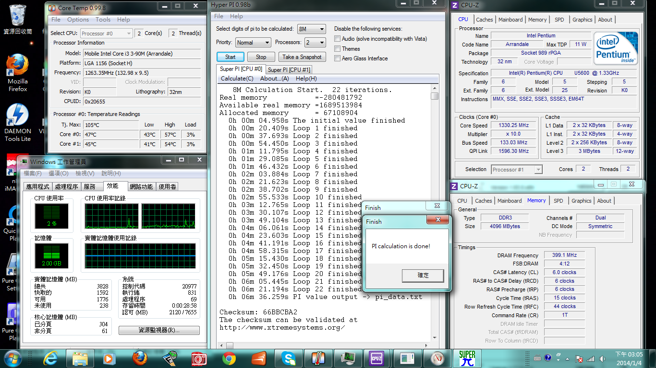This screenshot has width=656, height=368.
Task: Open Core Temp Options menu
Action: pos(78,20)
